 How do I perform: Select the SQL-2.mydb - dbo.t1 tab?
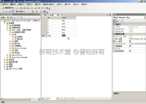(53, 15)
